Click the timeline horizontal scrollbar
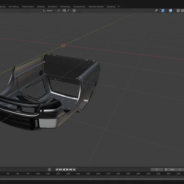The height and width of the screenshot is (184, 184). tap(92, 179)
